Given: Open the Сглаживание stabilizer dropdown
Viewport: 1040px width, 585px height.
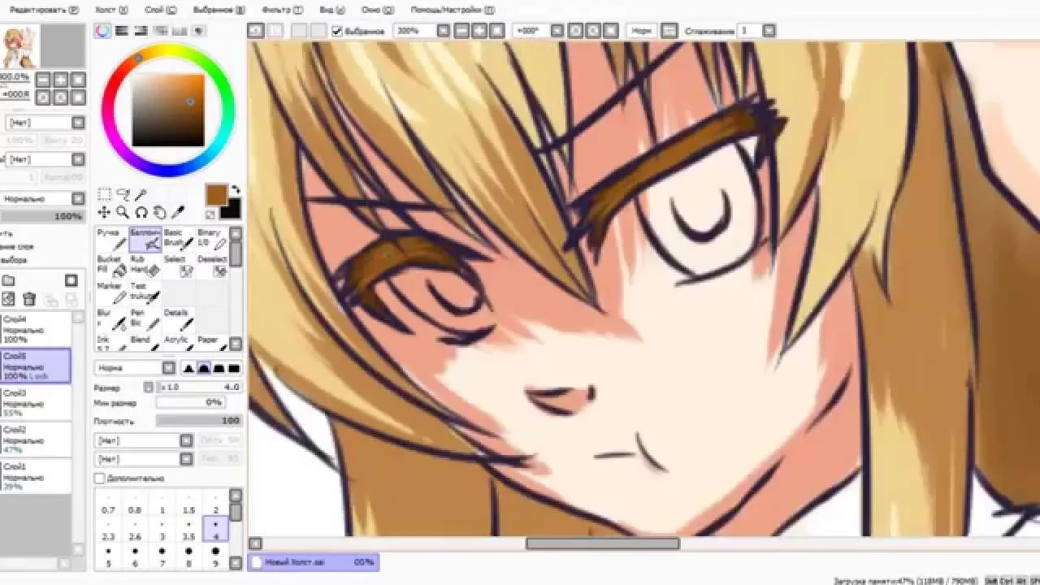Looking at the screenshot, I should (x=769, y=31).
